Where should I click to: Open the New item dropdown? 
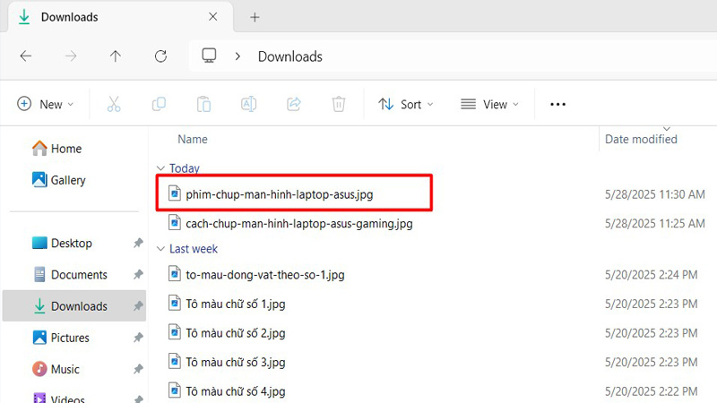45,104
